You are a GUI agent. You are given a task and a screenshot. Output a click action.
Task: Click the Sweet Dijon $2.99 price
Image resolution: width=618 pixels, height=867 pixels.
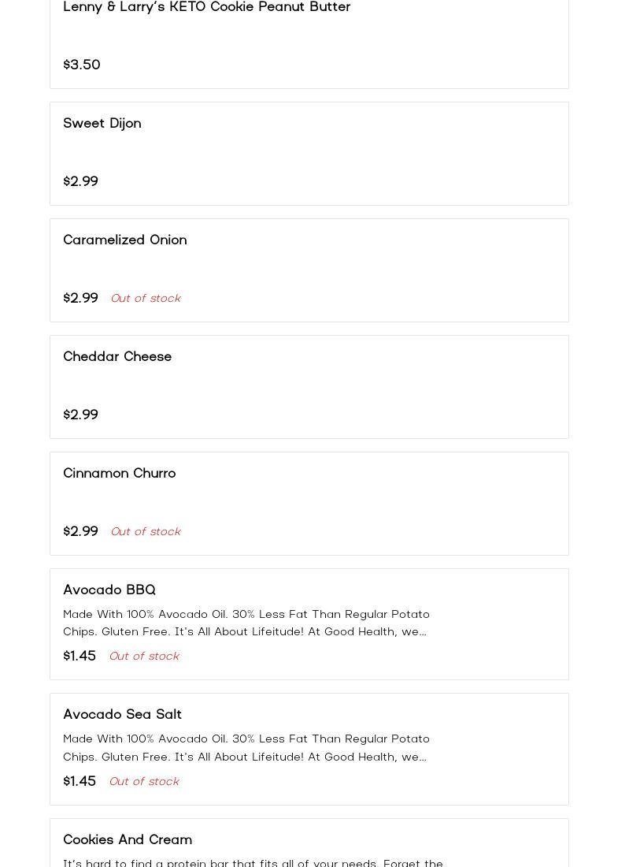(x=80, y=181)
